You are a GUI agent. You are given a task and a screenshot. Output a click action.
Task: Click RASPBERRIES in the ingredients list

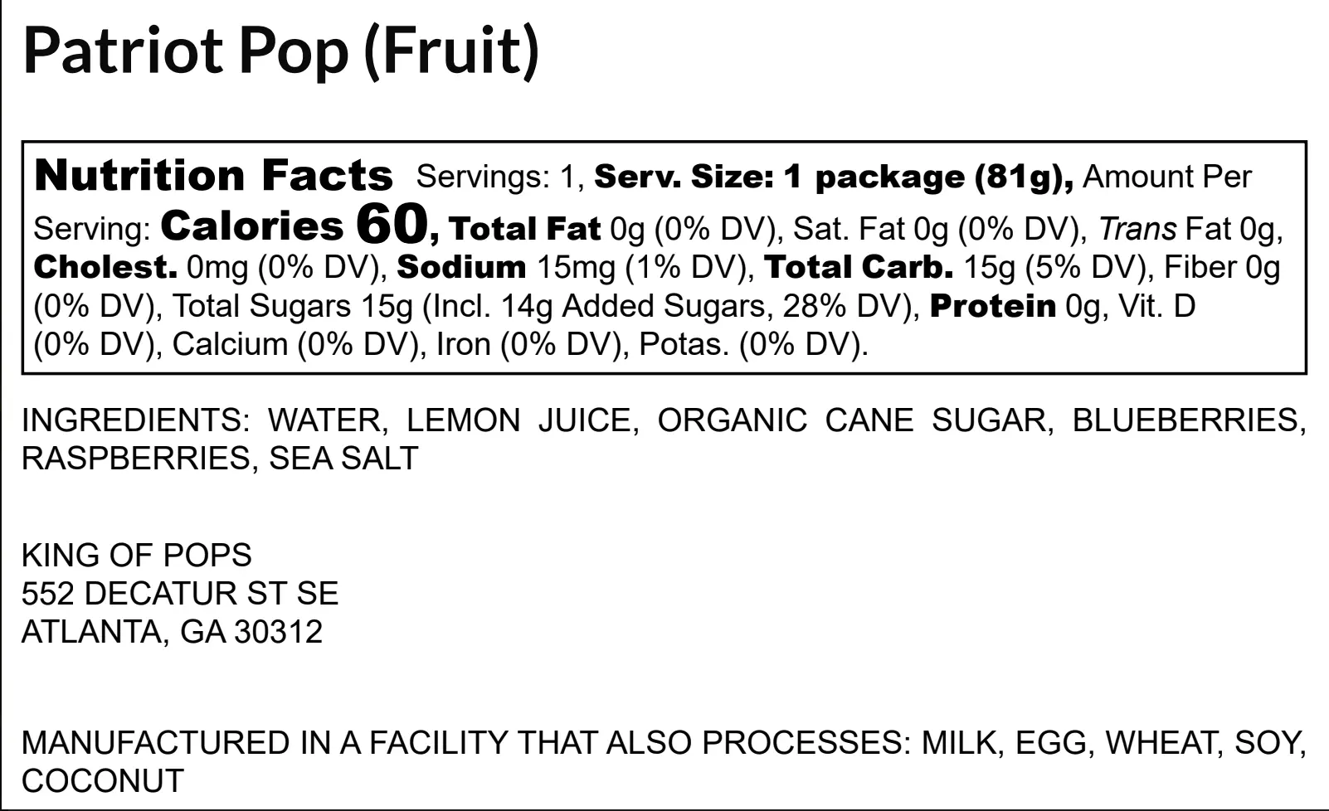tap(131, 458)
